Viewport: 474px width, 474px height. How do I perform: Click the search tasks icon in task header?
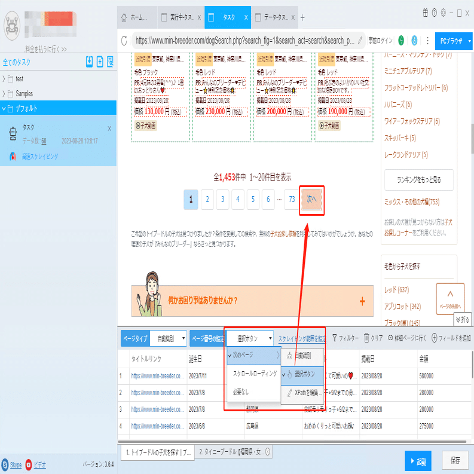click(x=111, y=62)
